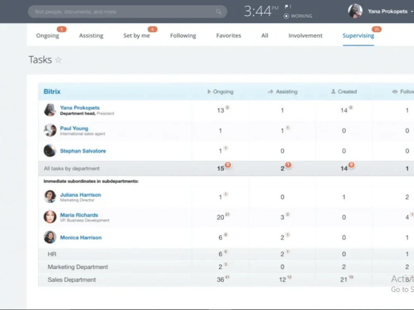Toggle the favorite star next to Tasks
414x310 pixels.
click(58, 60)
